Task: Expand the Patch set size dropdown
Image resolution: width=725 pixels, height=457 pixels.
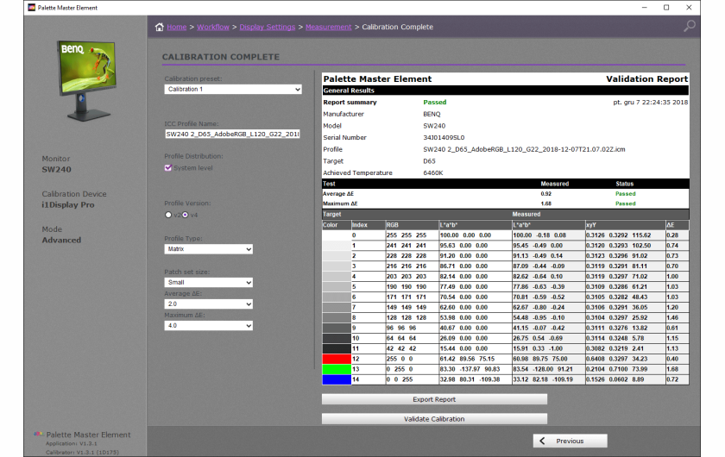Action: pyautogui.click(x=209, y=282)
